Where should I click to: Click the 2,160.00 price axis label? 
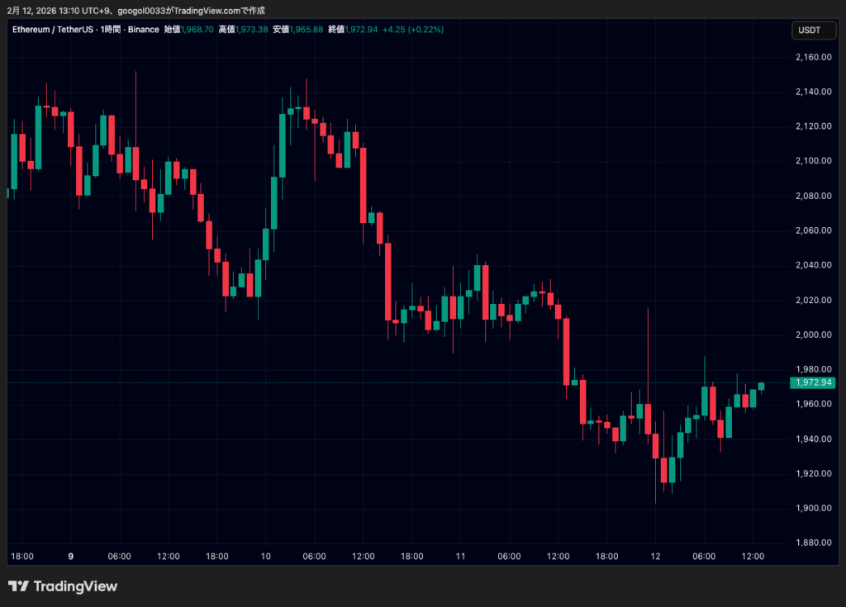click(x=814, y=57)
